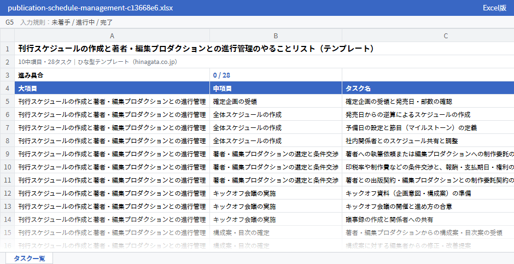Click cell 著者との出版契約 in row 11
The image size is (514, 264).
tap(428, 180)
